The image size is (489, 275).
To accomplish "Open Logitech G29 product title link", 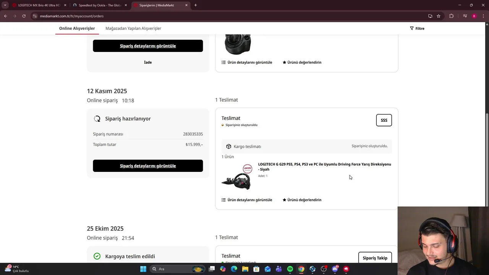I will 325,167.
